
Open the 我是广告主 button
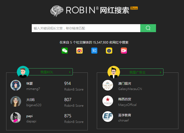click(x=141, y=72)
